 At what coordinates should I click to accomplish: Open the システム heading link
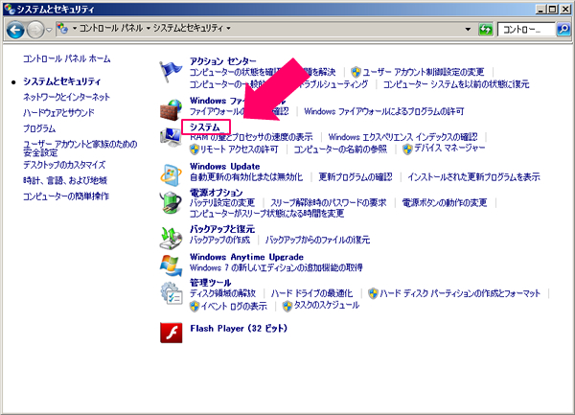tap(205, 127)
